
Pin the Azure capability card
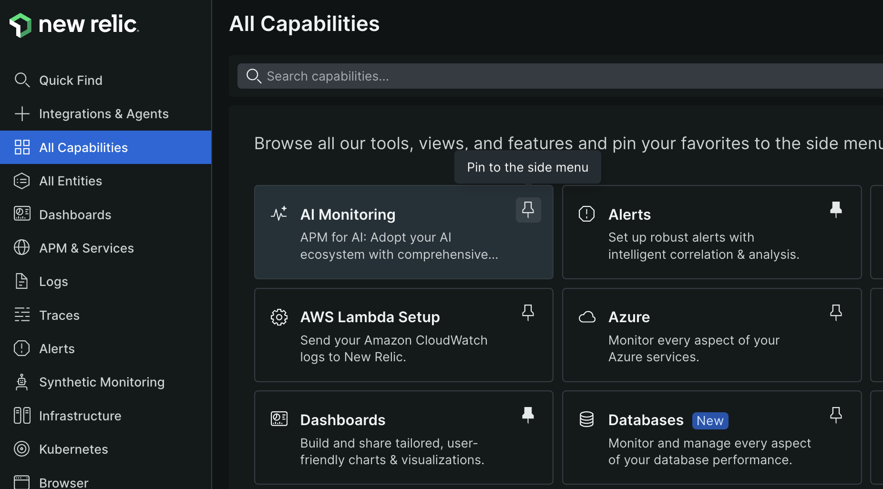836,312
